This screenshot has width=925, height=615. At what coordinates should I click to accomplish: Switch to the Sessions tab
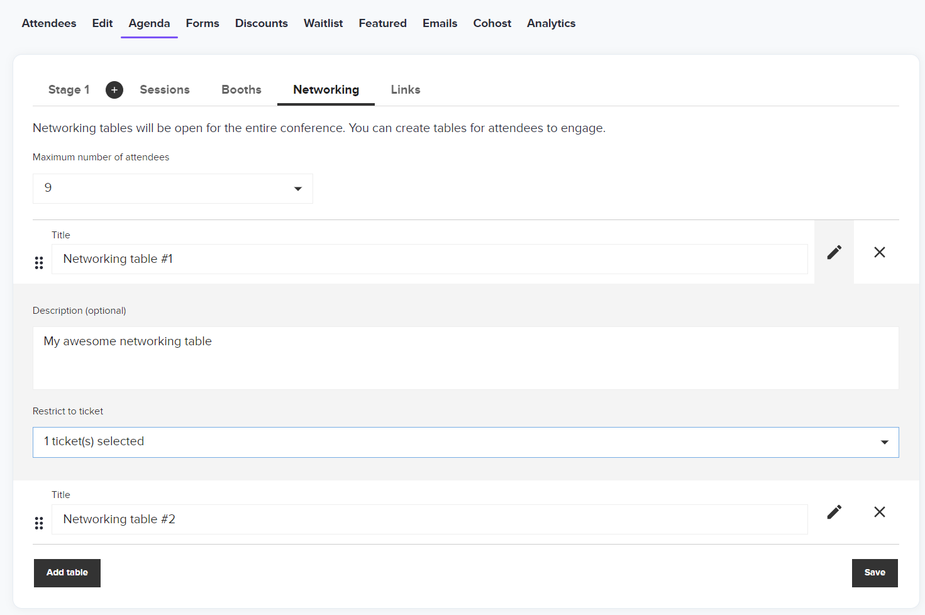[x=165, y=90]
